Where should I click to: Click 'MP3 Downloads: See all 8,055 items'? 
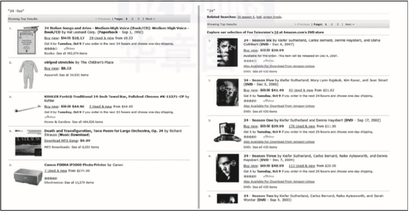tap(72, 147)
